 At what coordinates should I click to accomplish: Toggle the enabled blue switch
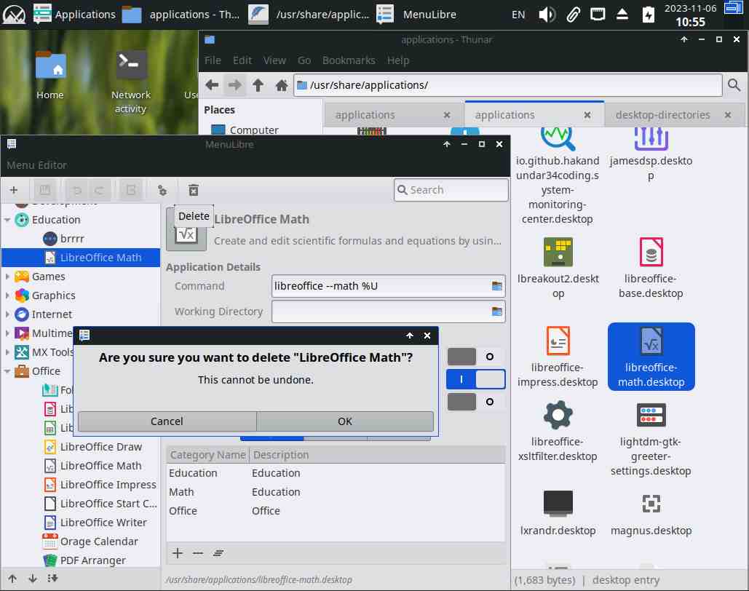tap(476, 379)
